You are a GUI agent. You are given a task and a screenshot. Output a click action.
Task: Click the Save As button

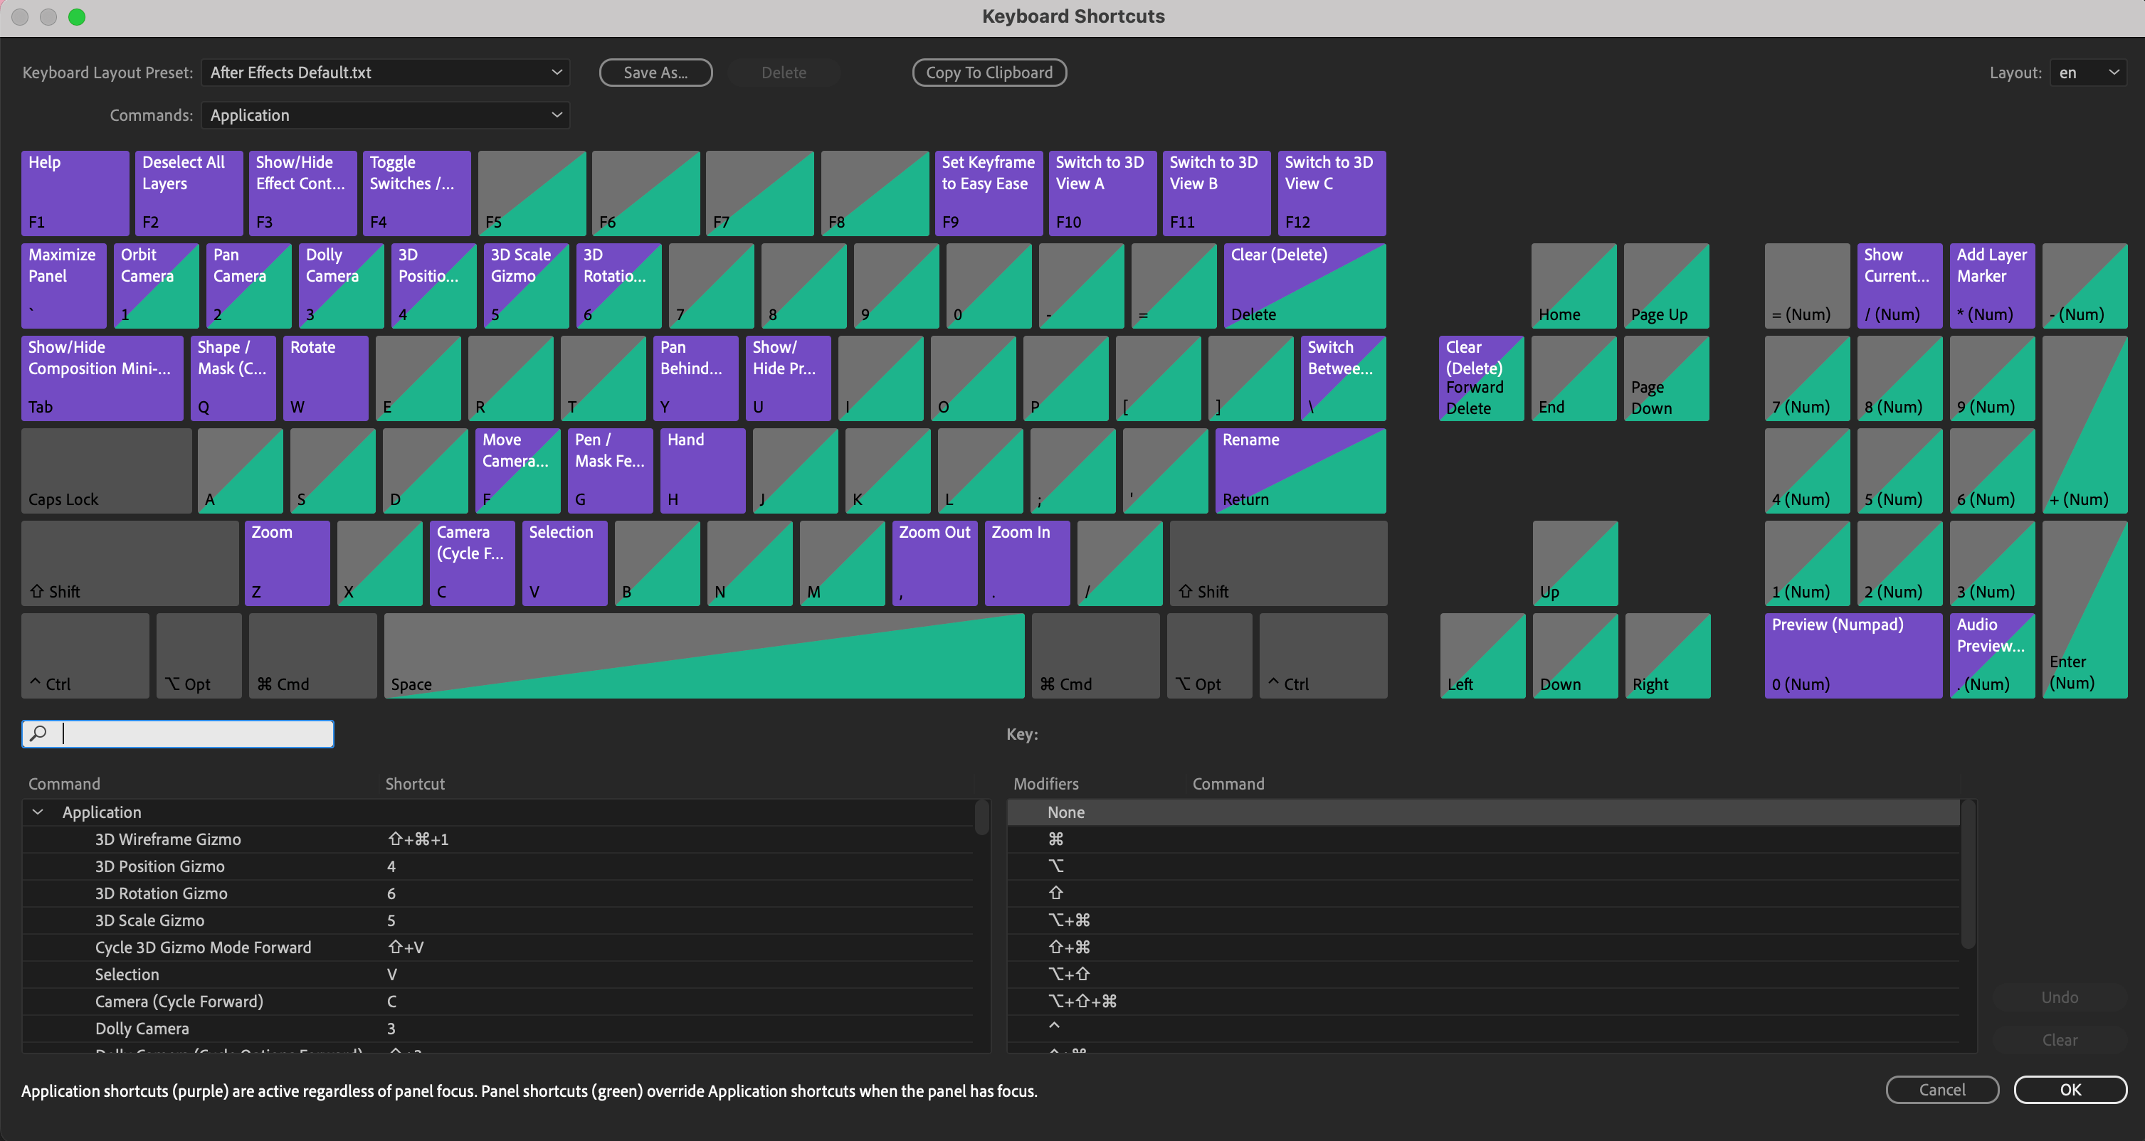pyautogui.click(x=655, y=73)
